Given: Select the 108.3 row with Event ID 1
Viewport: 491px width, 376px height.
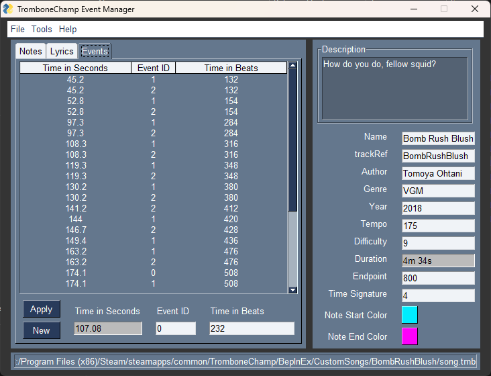Looking at the screenshot, I should tap(153, 144).
